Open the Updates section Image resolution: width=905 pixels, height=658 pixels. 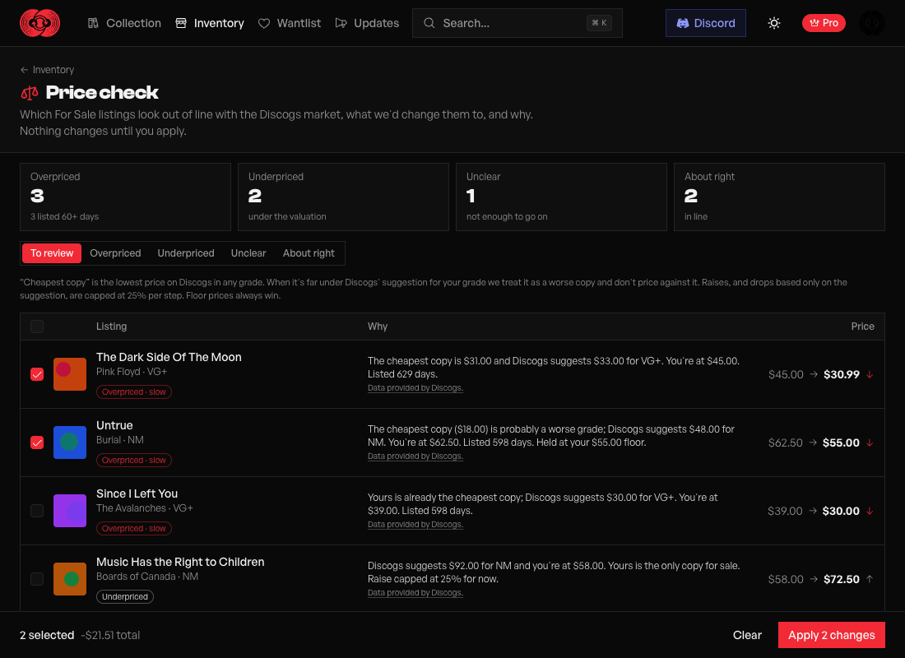coord(367,23)
